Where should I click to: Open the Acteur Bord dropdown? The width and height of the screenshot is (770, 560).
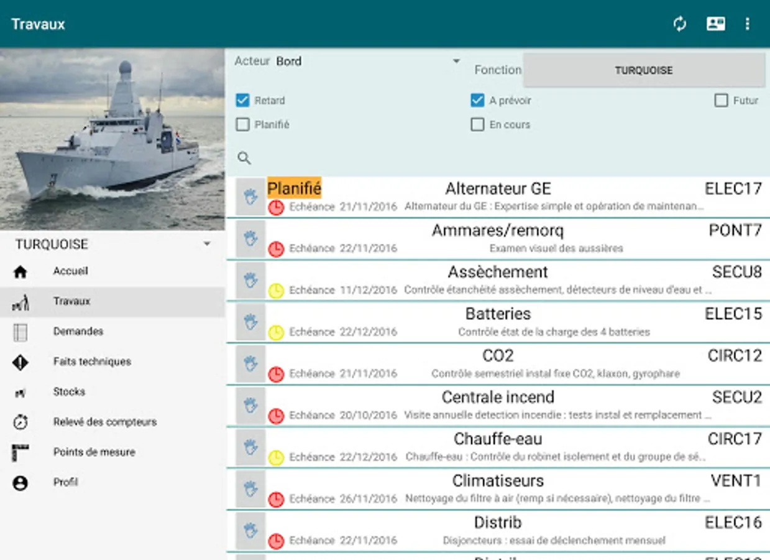pos(368,61)
